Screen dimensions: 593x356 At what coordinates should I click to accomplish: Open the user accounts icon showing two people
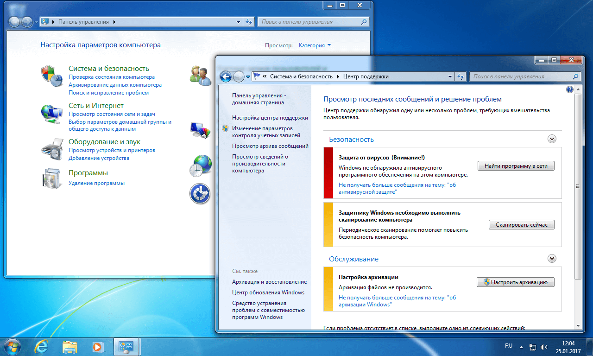[x=201, y=75]
